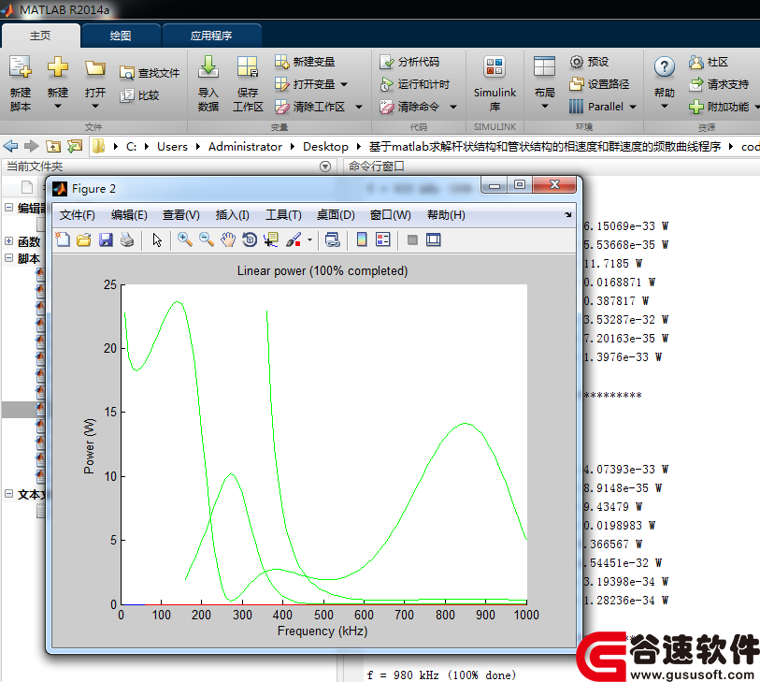
Task: Click Desktop in the folder path
Action: tap(325, 147)
